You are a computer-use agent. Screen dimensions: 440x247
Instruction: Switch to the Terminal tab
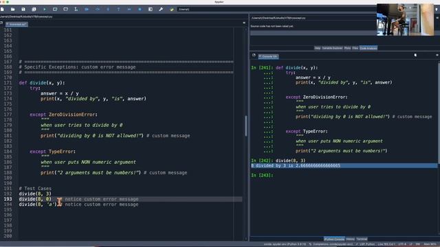(362, 239)
